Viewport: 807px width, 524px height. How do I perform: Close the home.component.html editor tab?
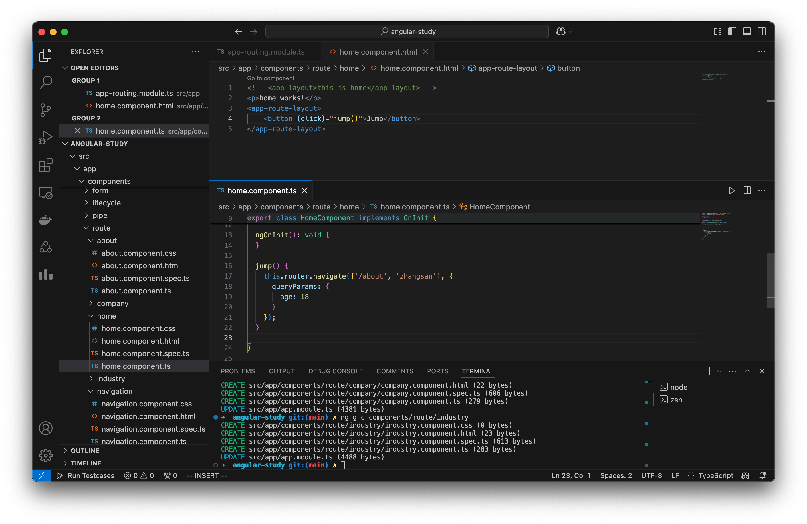pyautogui.click(x=425, y=52)
